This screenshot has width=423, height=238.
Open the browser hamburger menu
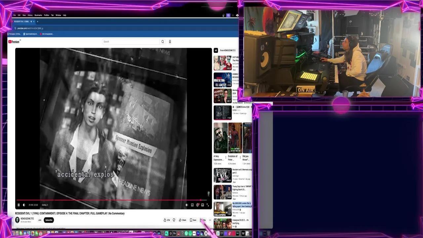233,15
